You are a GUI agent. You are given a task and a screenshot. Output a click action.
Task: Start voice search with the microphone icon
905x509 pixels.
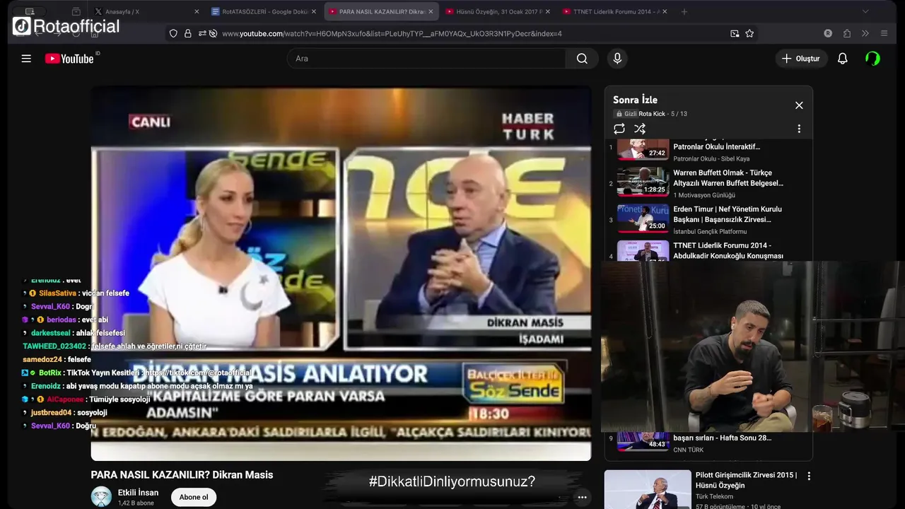pos(617,59)
